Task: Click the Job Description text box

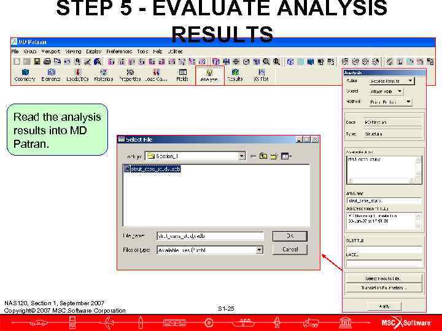Action: 381,221
